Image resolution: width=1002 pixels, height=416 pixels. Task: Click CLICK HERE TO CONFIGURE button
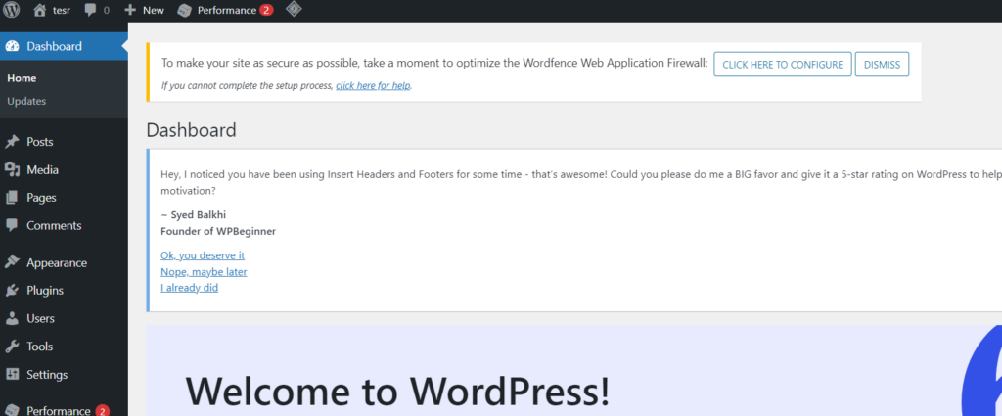click(x=782, y=65)
